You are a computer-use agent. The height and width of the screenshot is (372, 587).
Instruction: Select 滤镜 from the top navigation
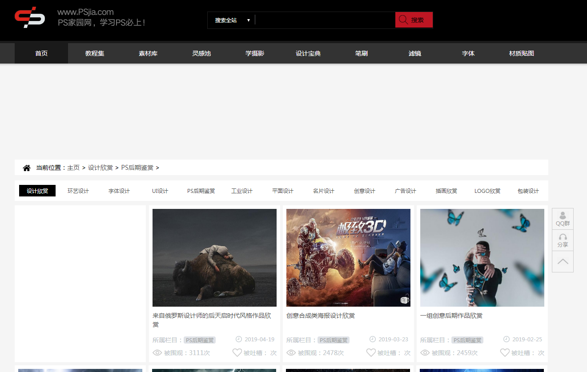[x=414, y=53]
